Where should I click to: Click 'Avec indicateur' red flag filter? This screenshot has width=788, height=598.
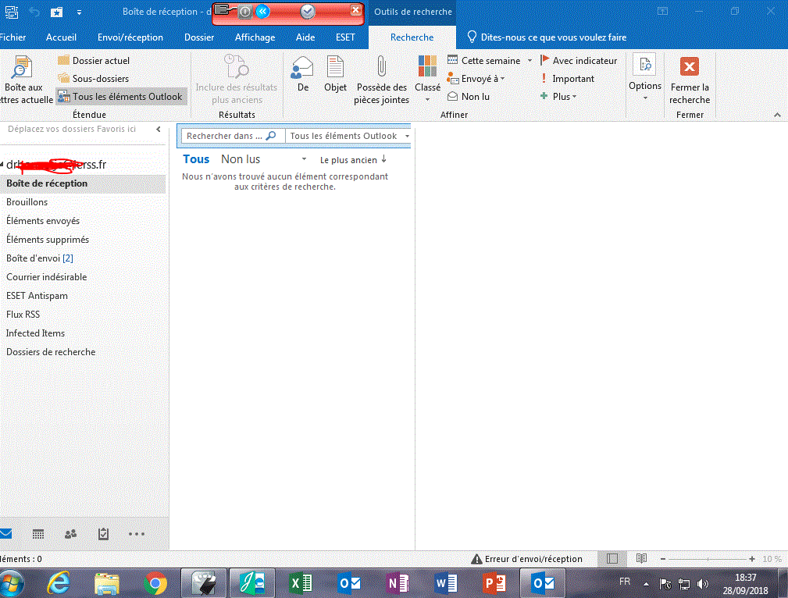(579, 60)
